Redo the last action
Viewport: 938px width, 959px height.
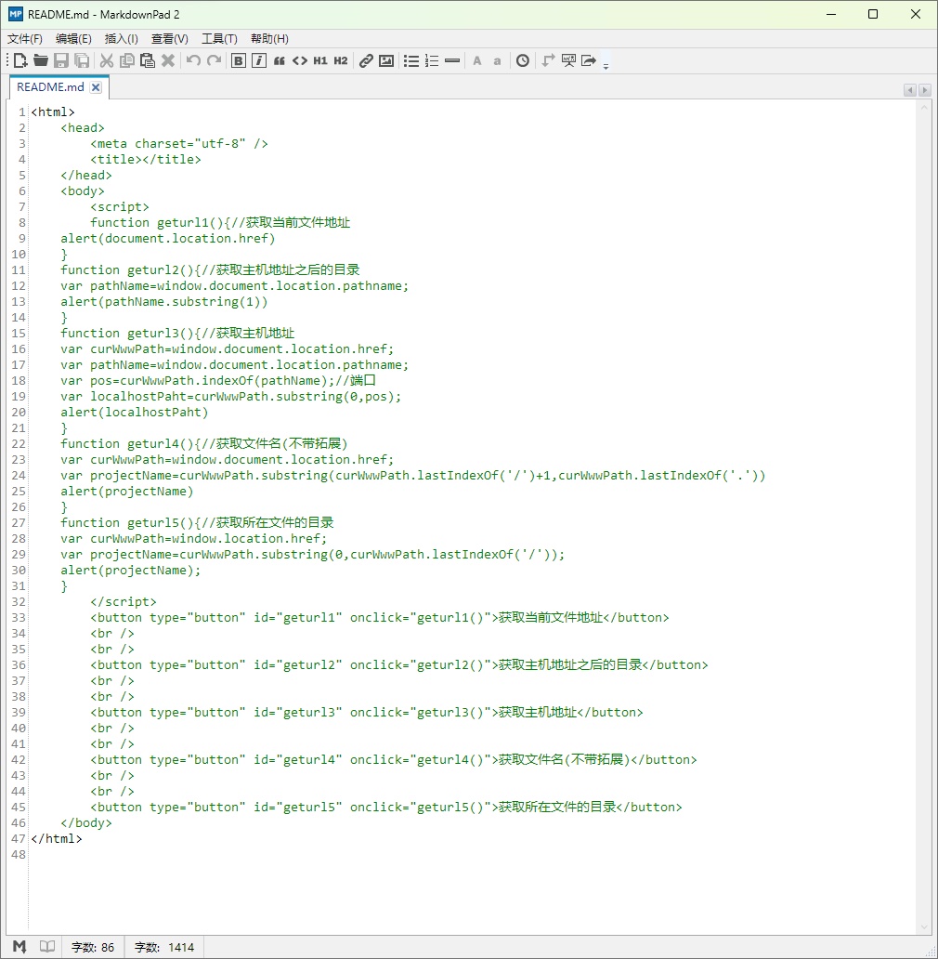click(x=214, y=60)
